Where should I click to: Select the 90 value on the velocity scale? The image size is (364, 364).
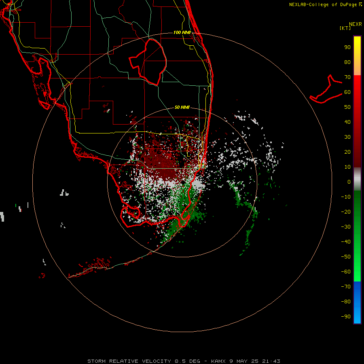(x=347, y=47)
